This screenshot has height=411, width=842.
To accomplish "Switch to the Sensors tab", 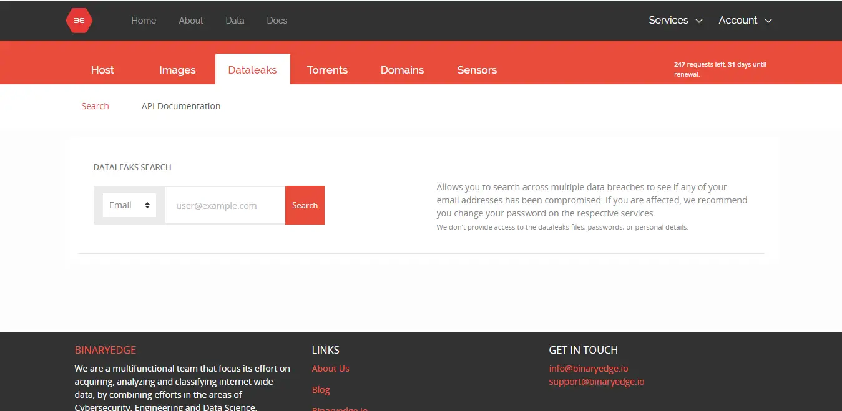I will pos(477,70).
